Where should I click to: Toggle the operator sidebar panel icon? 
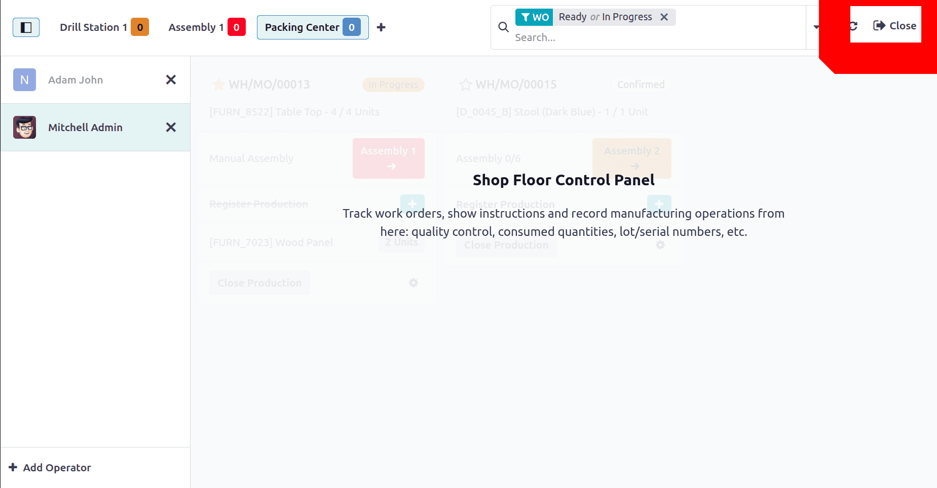[26, 27]
